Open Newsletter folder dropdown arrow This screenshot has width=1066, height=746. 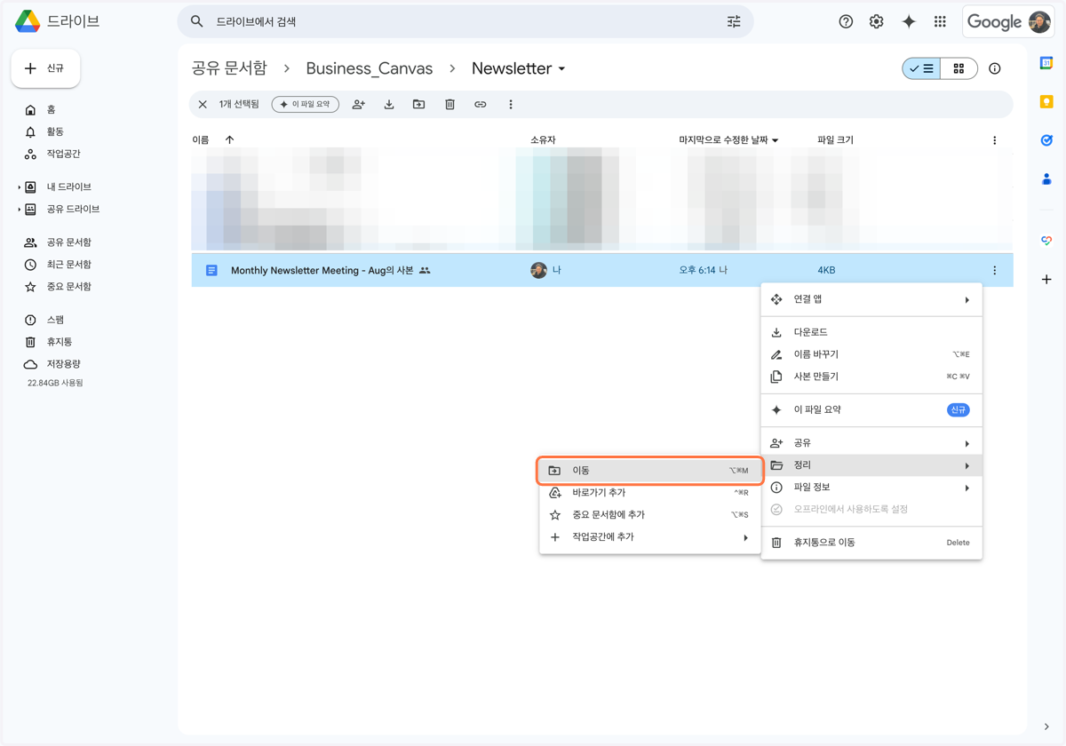(561, 69)
